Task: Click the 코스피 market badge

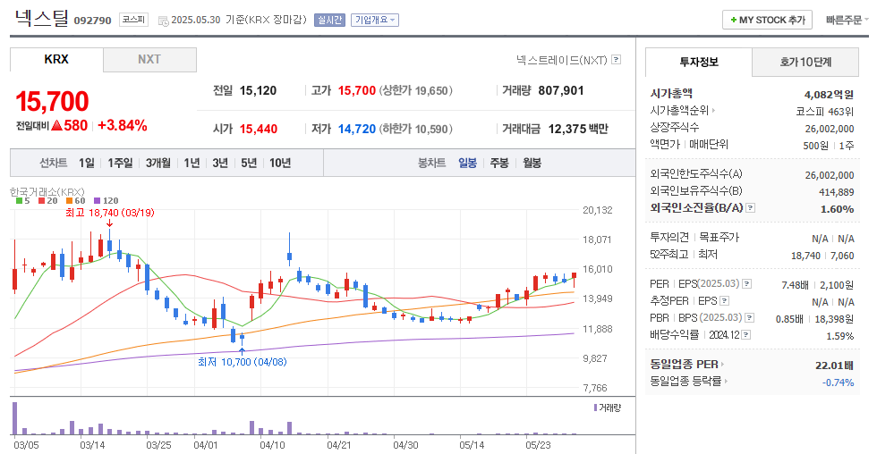Action: click(x=133, y=20)
